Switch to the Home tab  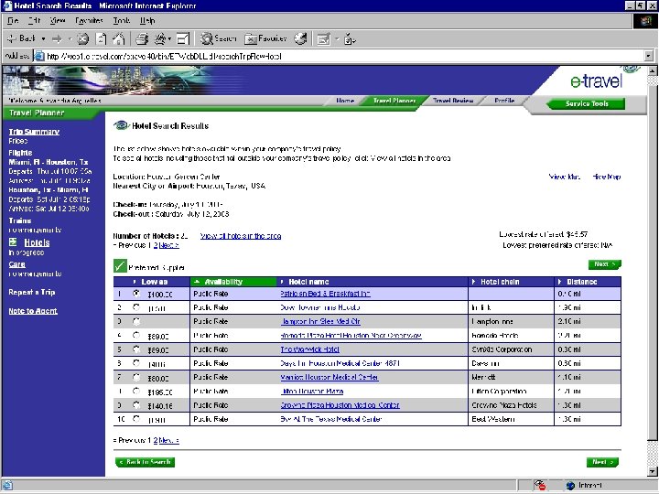(x=345, y=101)
